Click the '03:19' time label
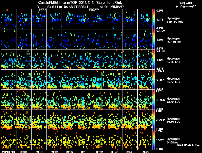Viewport: 202px width, 153px height. coord(54,152)
